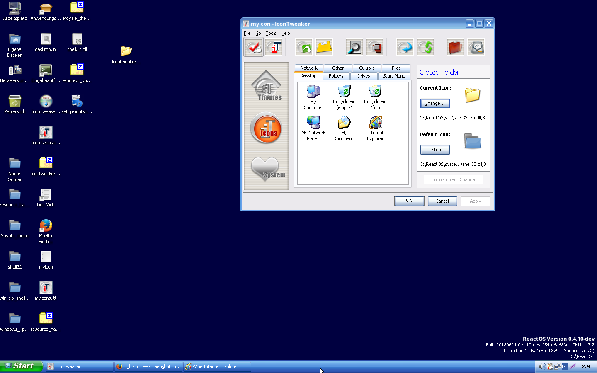This screenshot has height=373, width=597.
Task: Click the green refresh toolbar icon
Action: coord(425,46)
